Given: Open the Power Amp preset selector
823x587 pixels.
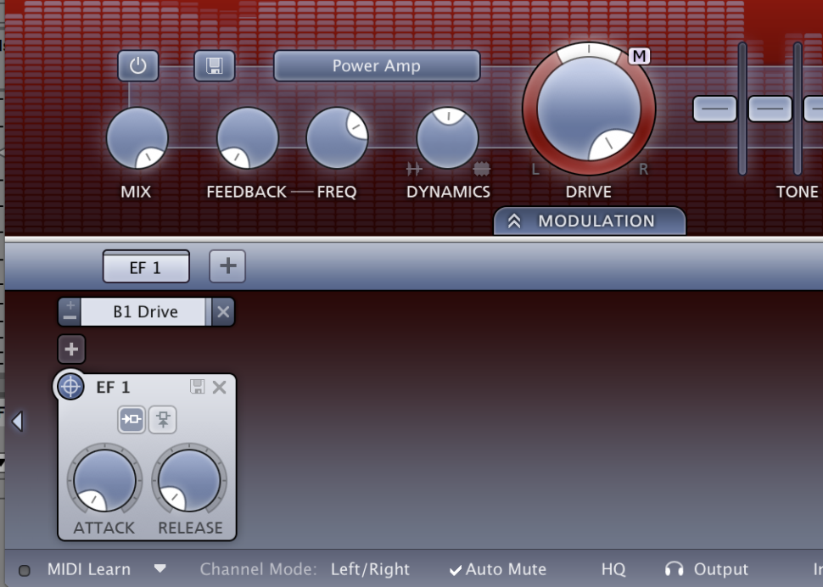Looking at the screenshot, I should tap(376, 65).
